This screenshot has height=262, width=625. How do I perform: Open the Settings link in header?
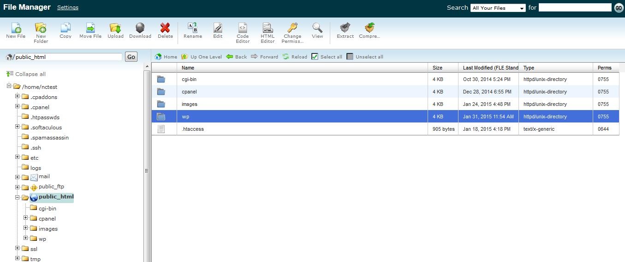(x=68, y=7)
